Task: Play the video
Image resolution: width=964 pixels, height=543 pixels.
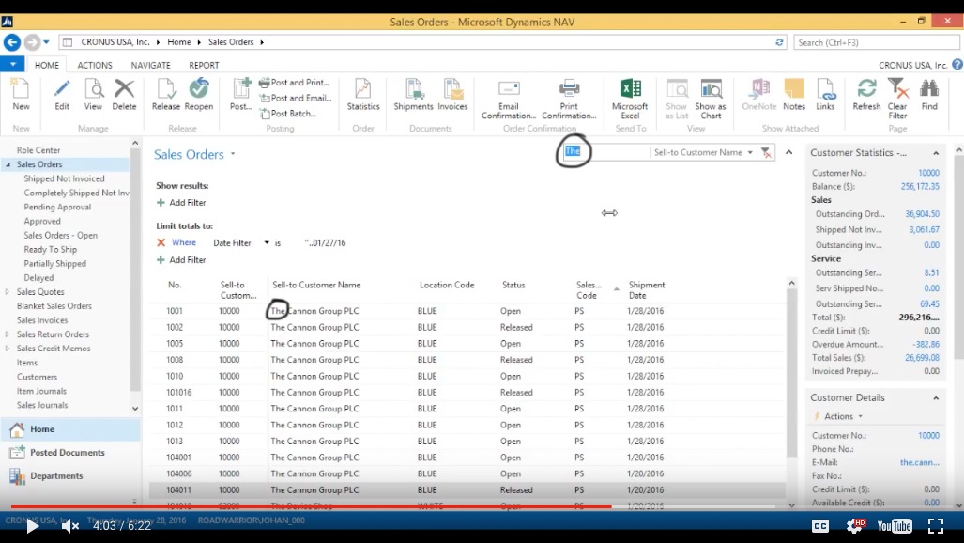Action: tap(32, 526)
